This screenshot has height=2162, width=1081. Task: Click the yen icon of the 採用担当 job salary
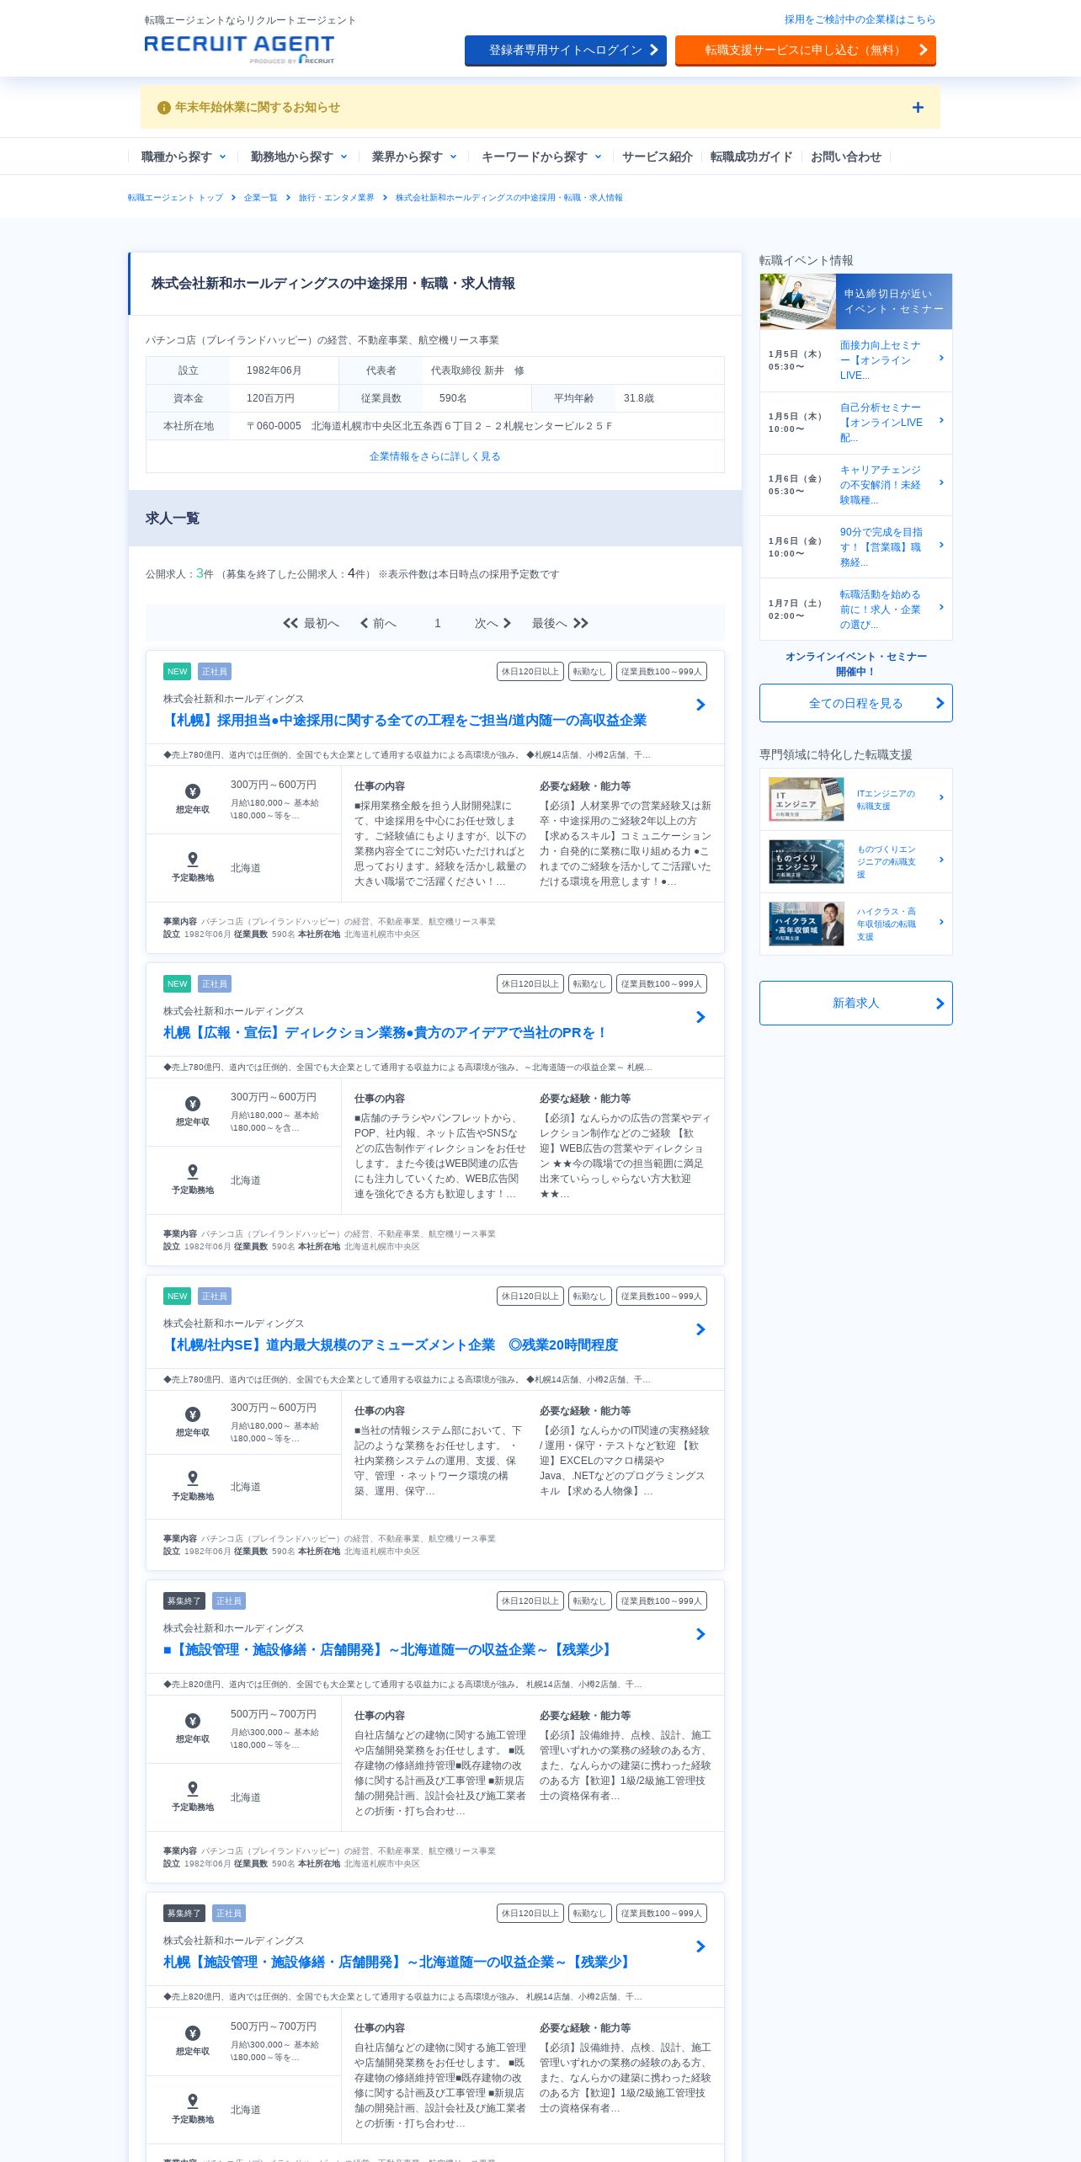point(193,791)
